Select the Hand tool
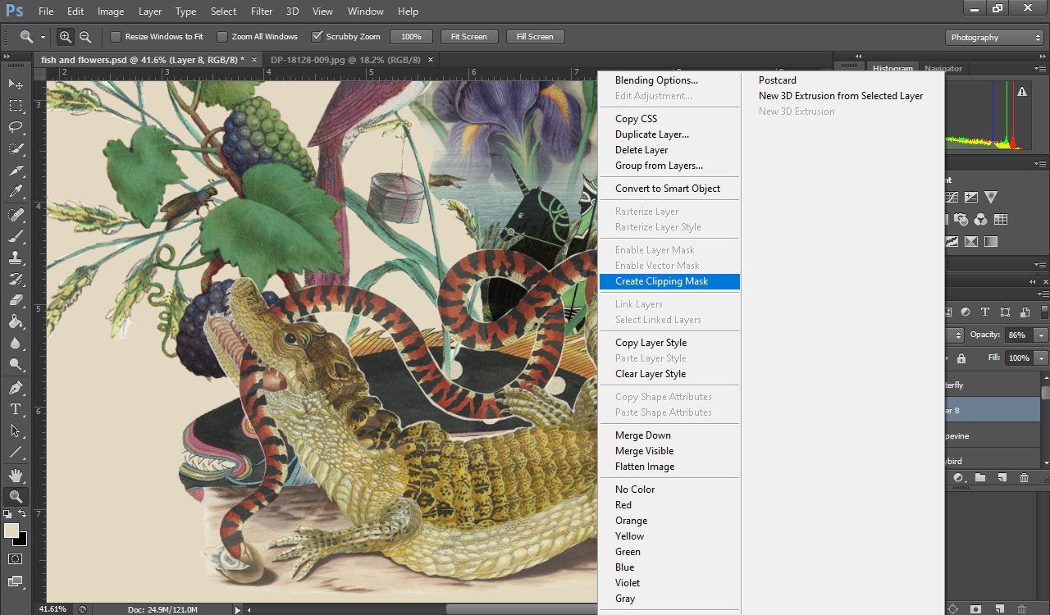This screenshot has width=1050, height=615. tap(16, 475)
